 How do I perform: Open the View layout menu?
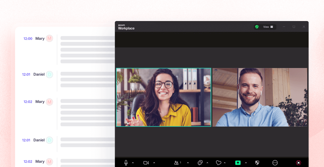tap(268, 27)
